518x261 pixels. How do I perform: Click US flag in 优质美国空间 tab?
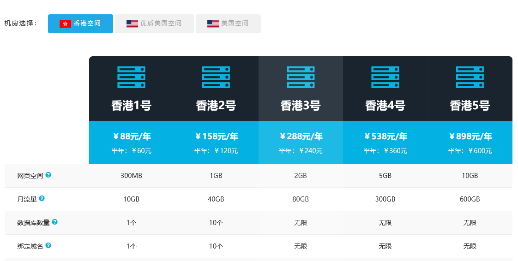(132, 24)
